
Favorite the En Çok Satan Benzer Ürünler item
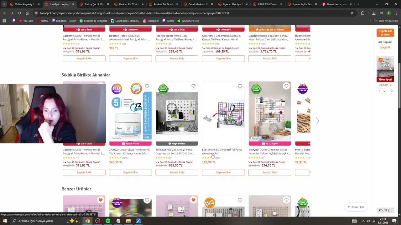(240, 200)
